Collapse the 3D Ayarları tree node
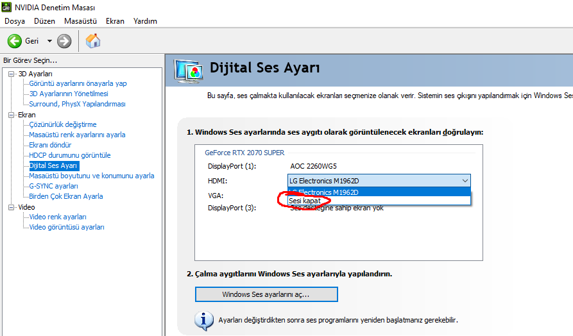Viewport: 573px width, 336px height. (12, 74)
